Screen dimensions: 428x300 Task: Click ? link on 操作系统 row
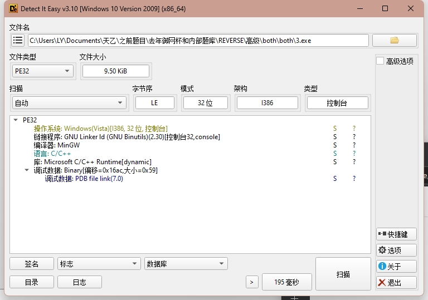[354, 129]
